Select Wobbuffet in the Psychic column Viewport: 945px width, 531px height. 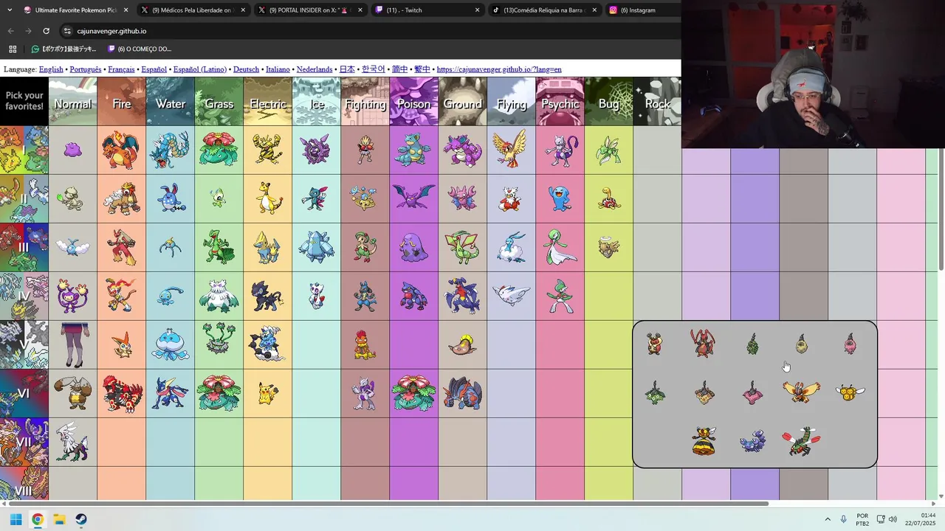point(560,198)
